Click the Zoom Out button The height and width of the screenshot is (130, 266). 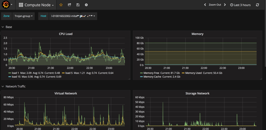point(215,5)
